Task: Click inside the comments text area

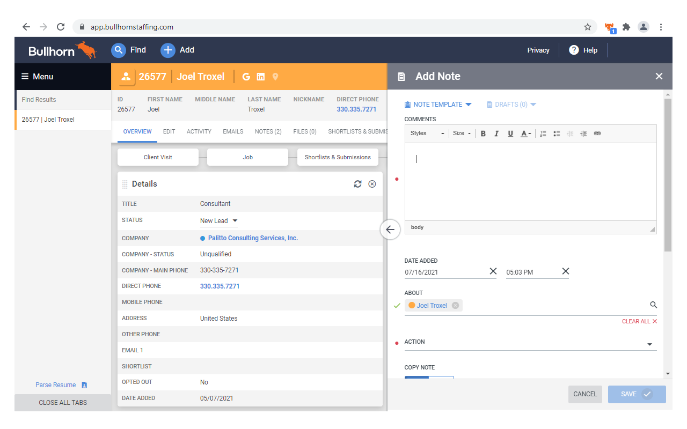Action: 530,182
